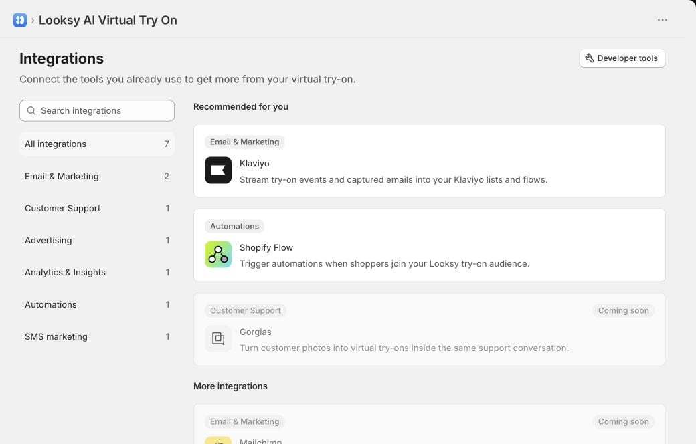Open the Gorgias integration card

[x=429, y=329]
